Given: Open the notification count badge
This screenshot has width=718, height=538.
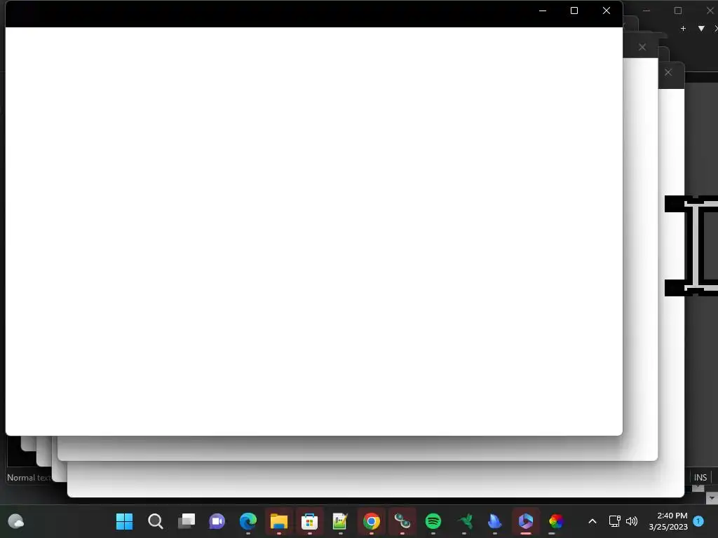Looking at the screenshot, I should (x=698, y=521).
